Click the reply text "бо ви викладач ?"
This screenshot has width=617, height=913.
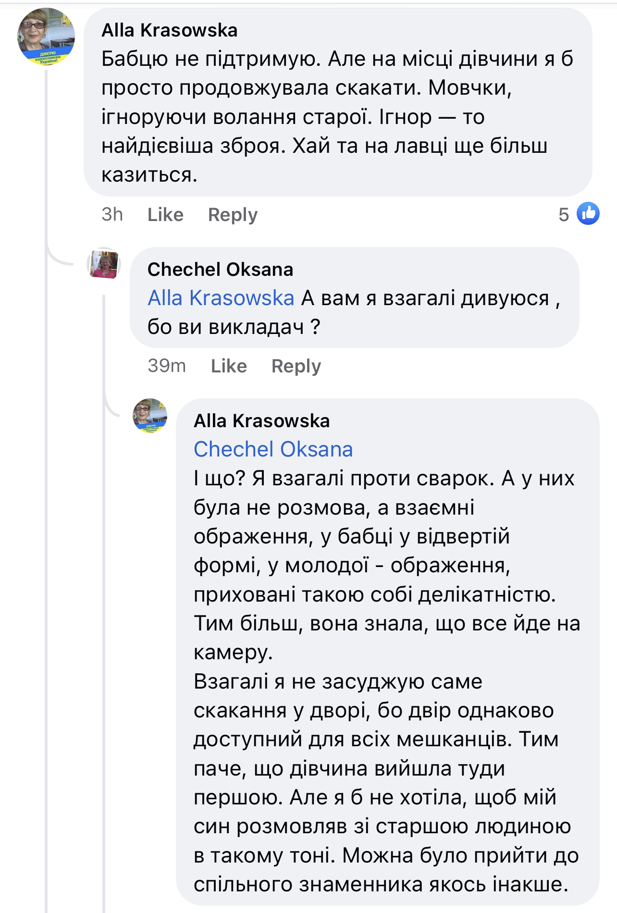pyautogui.click(x=234, y=327)
